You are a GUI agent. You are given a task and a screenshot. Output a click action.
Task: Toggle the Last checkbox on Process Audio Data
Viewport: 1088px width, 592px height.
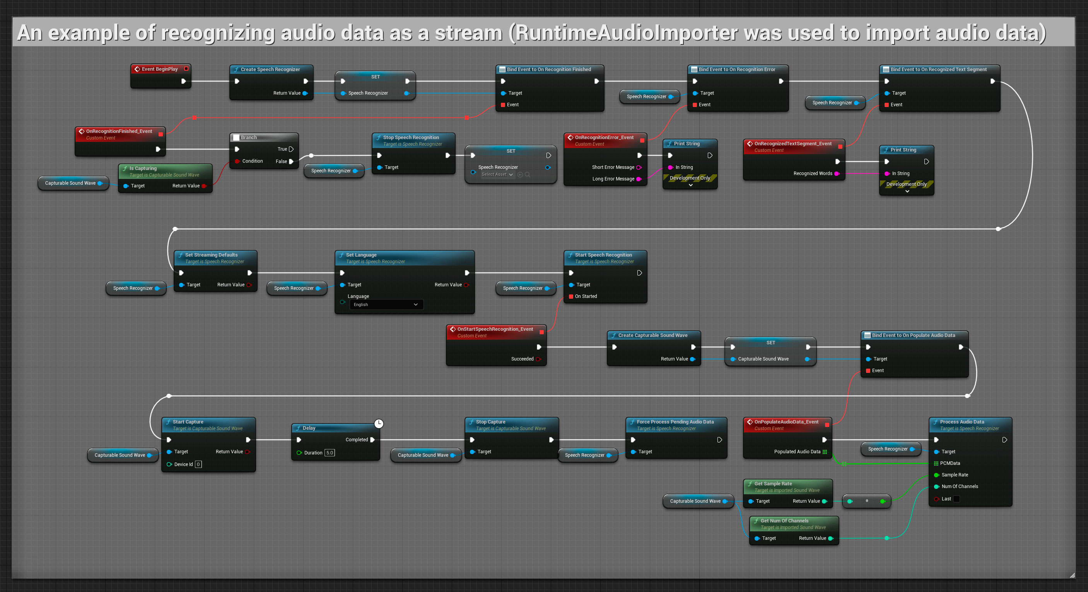click(x=956, y=499)
